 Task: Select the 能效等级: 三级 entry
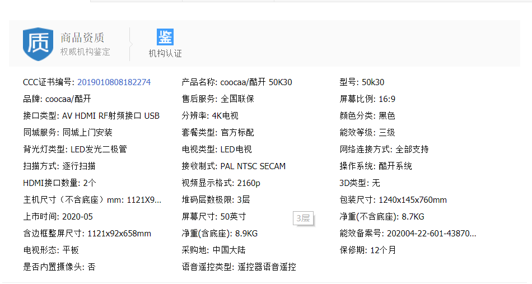click(367, 133)
